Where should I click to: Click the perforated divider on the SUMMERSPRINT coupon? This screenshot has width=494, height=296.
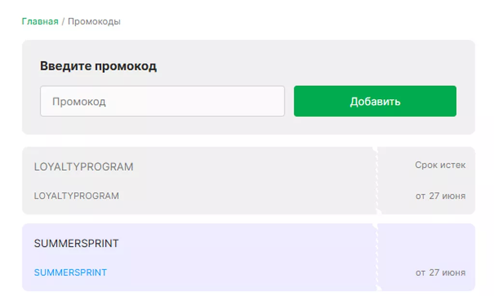(x=377, y=257)
